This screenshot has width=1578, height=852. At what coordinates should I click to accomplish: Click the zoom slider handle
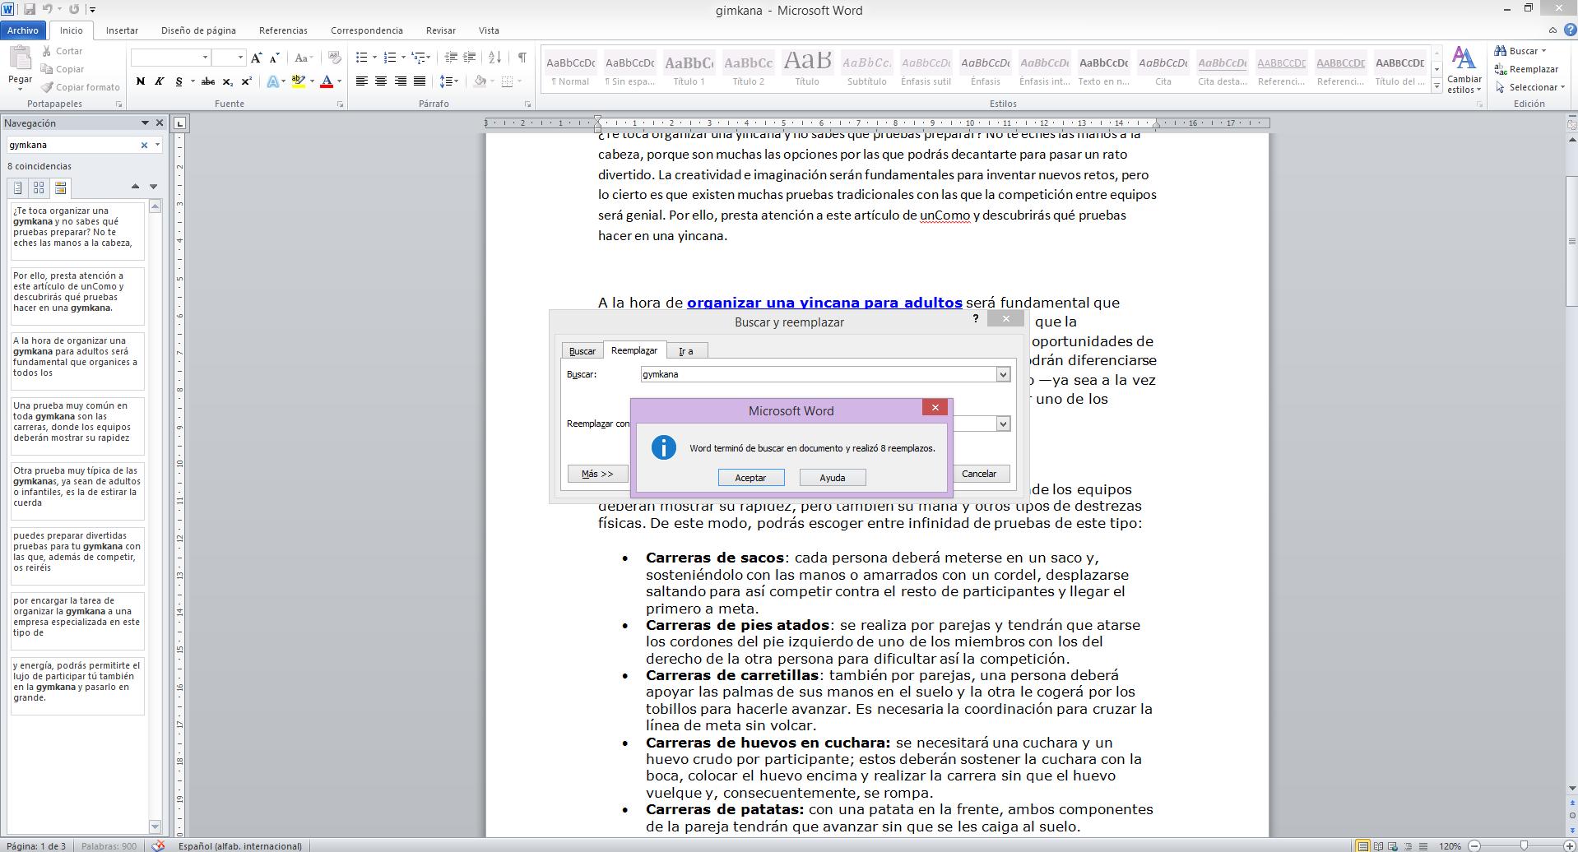pyautogui.click(x=1524, y=846)
